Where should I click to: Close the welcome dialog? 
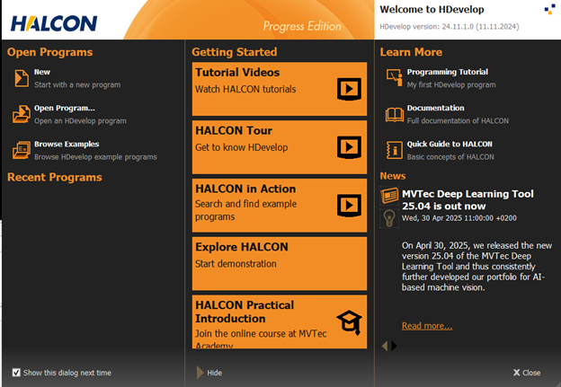[527, 373]
